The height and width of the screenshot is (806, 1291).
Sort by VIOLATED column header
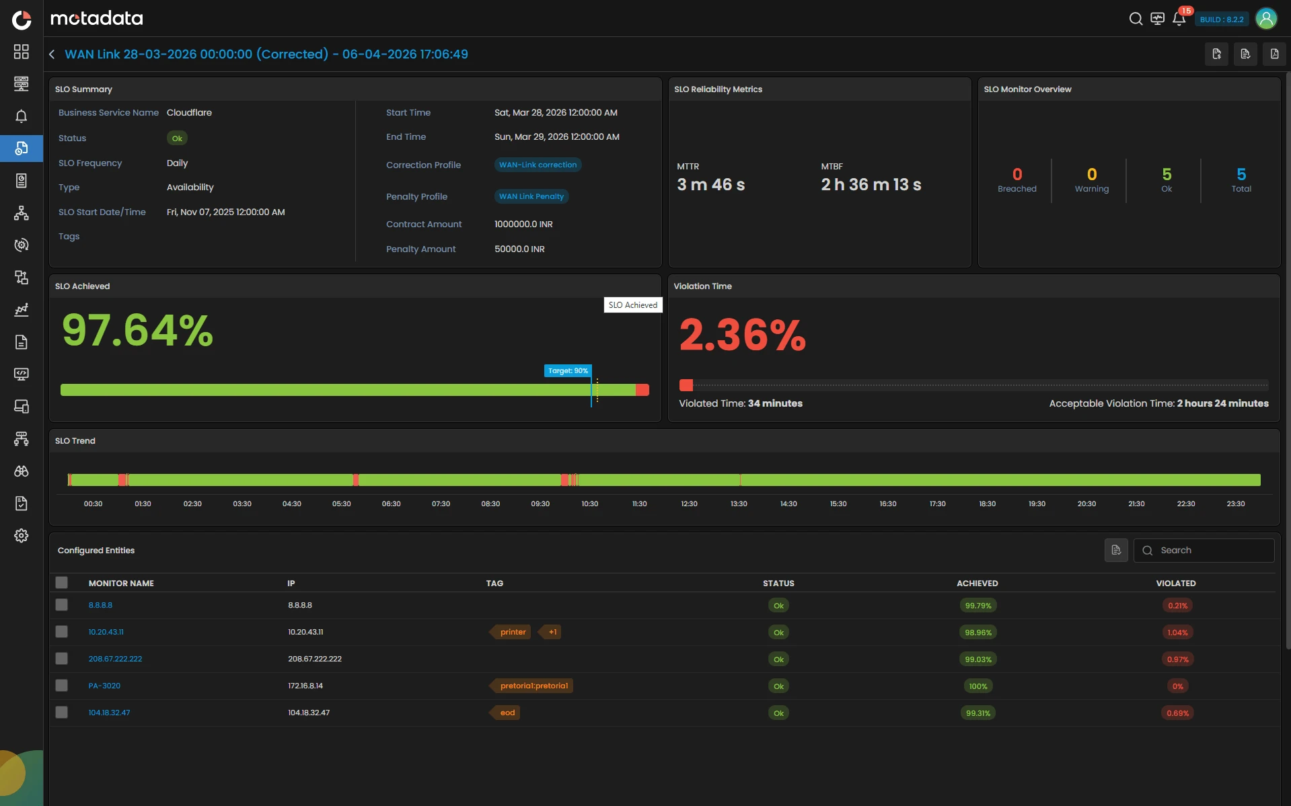pyautogui.click(x=1175, y=583)
